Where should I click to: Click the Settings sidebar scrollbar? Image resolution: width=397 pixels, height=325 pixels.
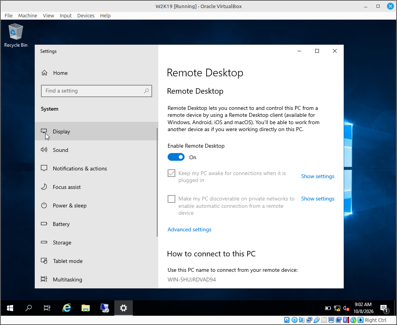(157, 182)
